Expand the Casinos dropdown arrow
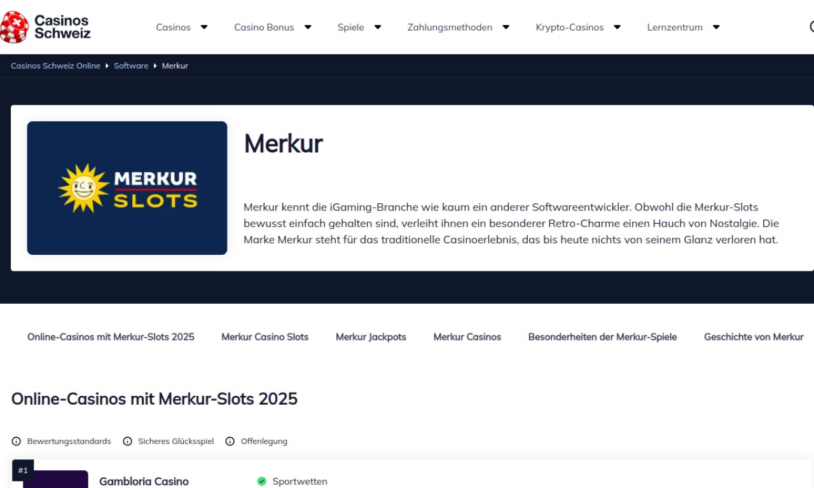Image resolution: width=814 pixels, height=488 pixels. tap(204, 27)
